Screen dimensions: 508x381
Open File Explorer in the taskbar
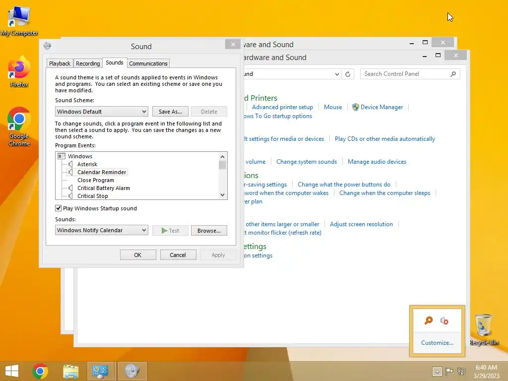pos(70,371)
